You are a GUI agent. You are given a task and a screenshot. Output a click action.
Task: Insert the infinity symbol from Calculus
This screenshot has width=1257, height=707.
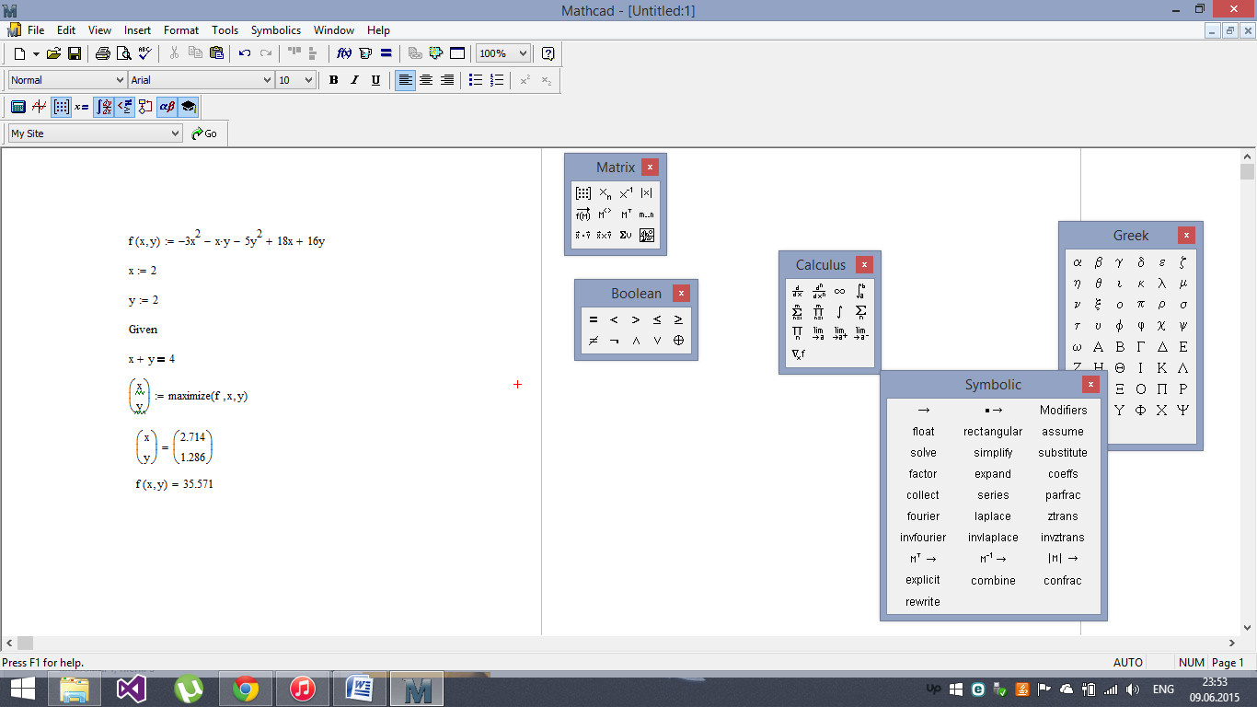tap(839, 291)
